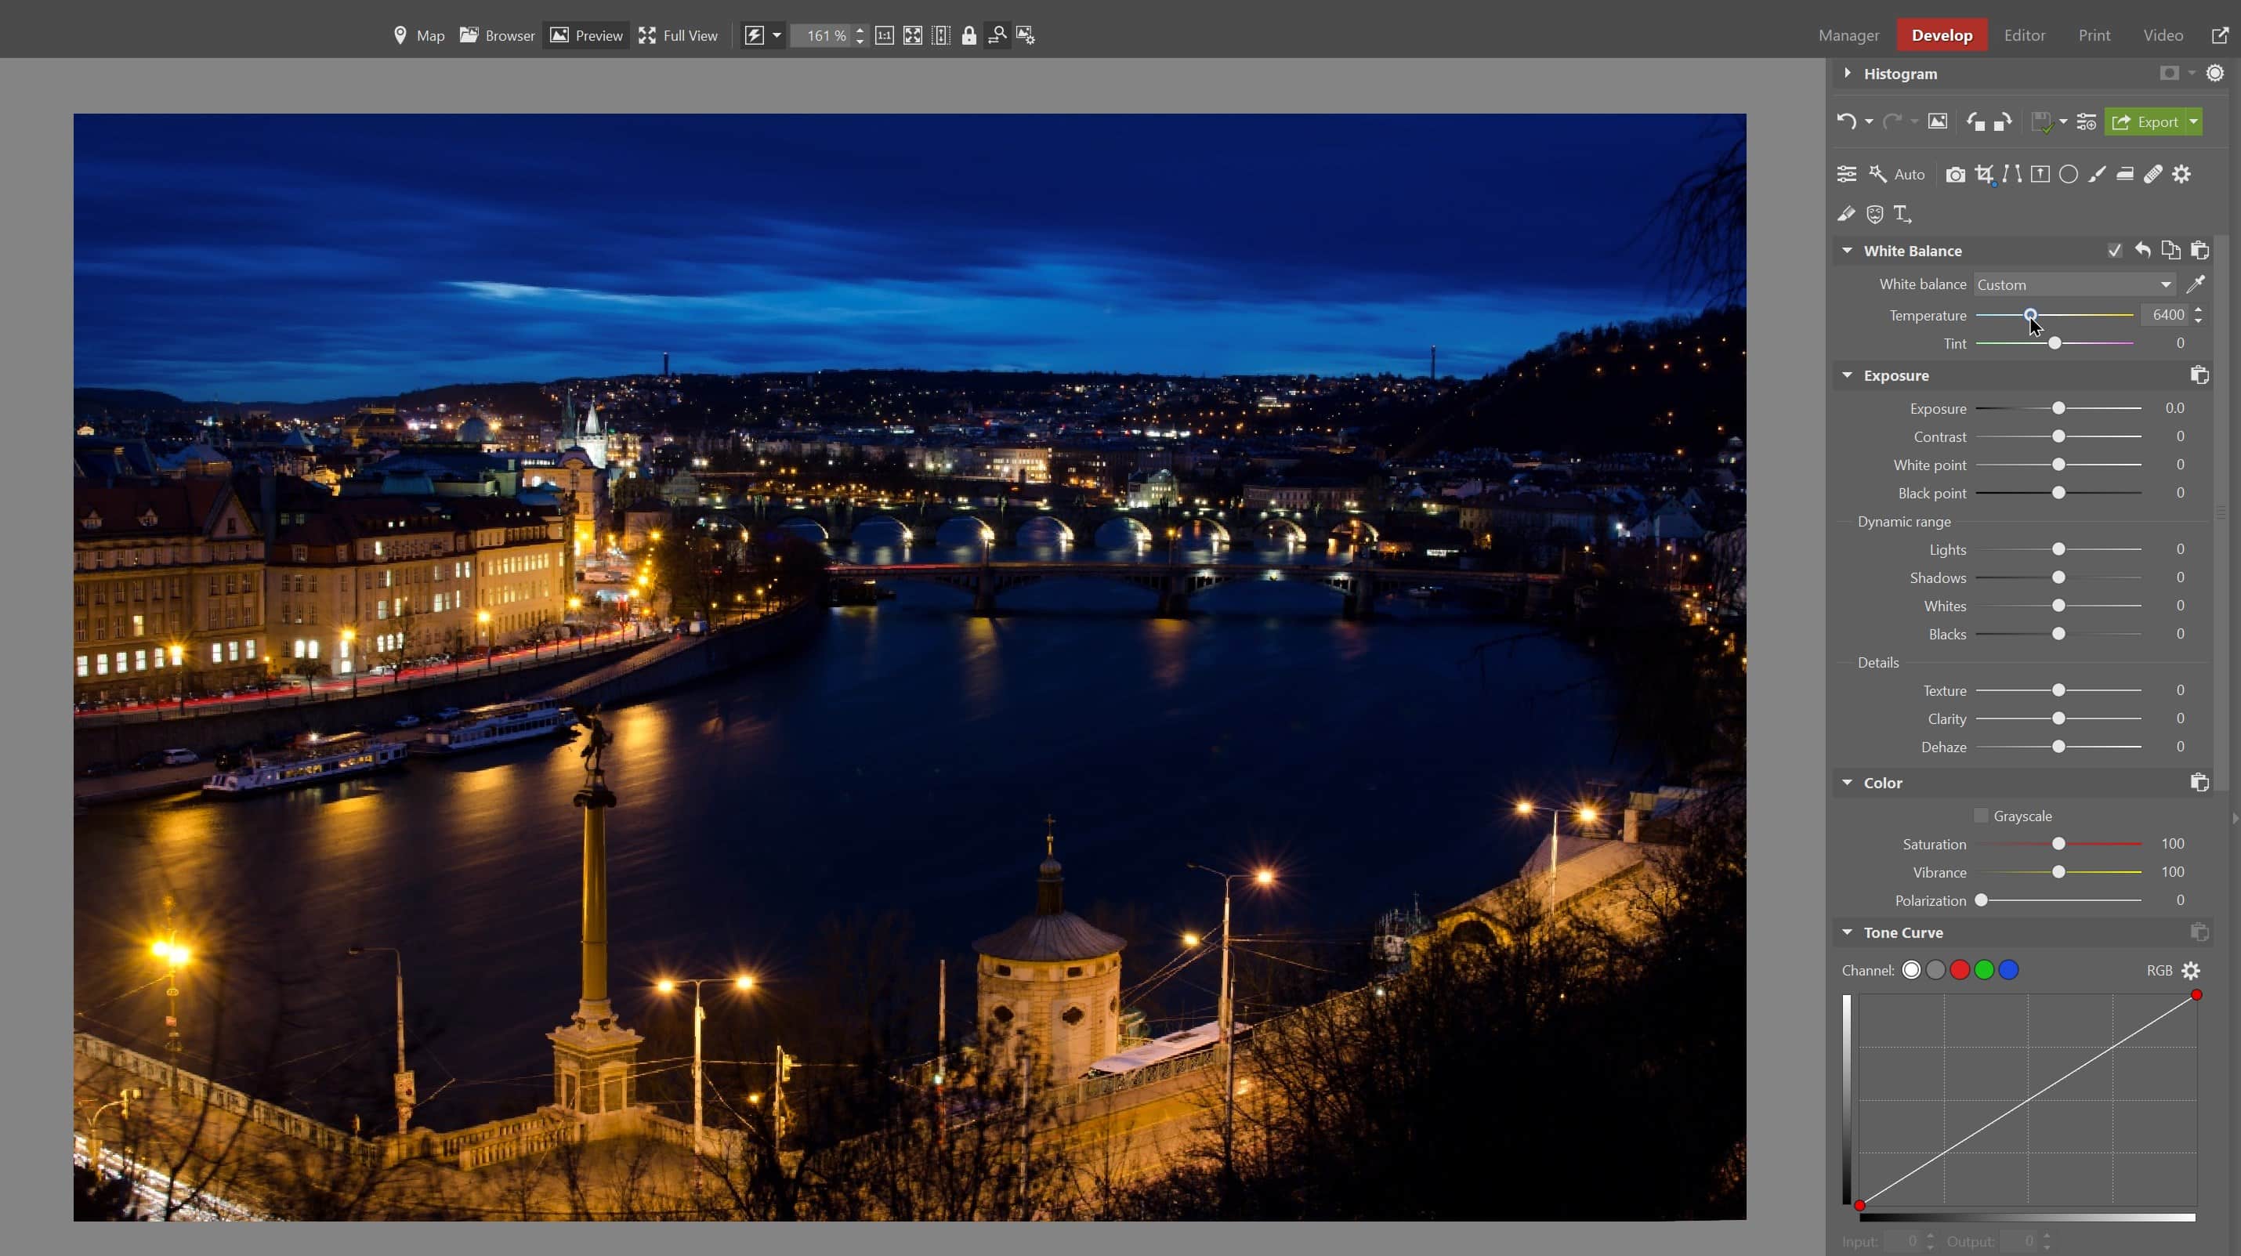Select the Radial Filter circle tool
Image resolution: width=2241 pixels, height=1256 pixels.
pyautogui.click(x=2069, y=174)
